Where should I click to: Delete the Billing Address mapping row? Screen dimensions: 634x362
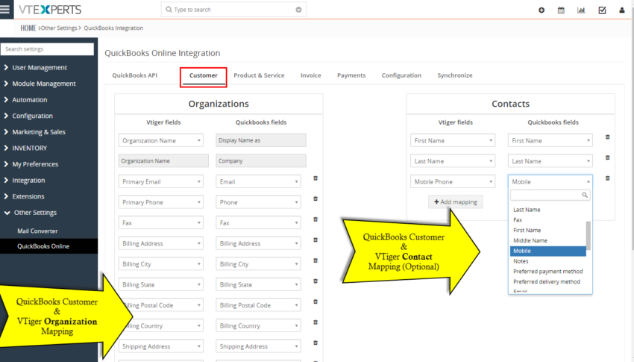coord(316,240)
